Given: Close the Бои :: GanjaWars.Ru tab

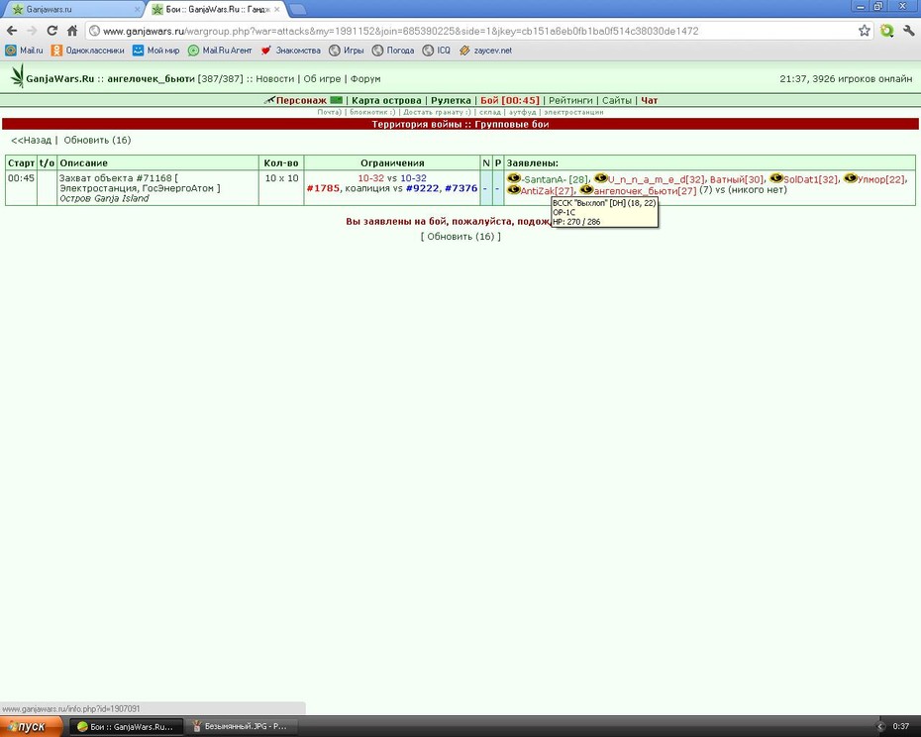Looking at the screenshot, I should coord(276,9).
